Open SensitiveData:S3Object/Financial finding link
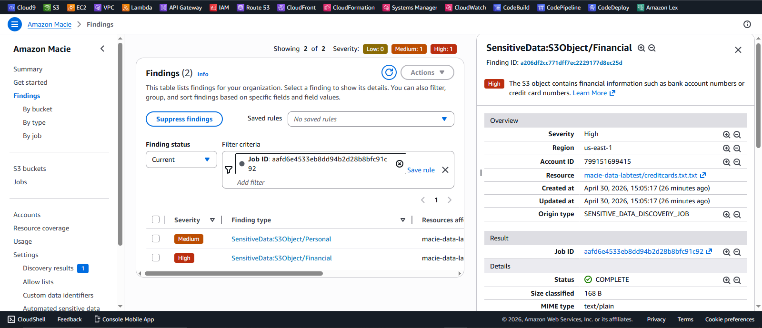Image resolution: width=762 pixels, height=328 pixels. [x=282, y=258]
